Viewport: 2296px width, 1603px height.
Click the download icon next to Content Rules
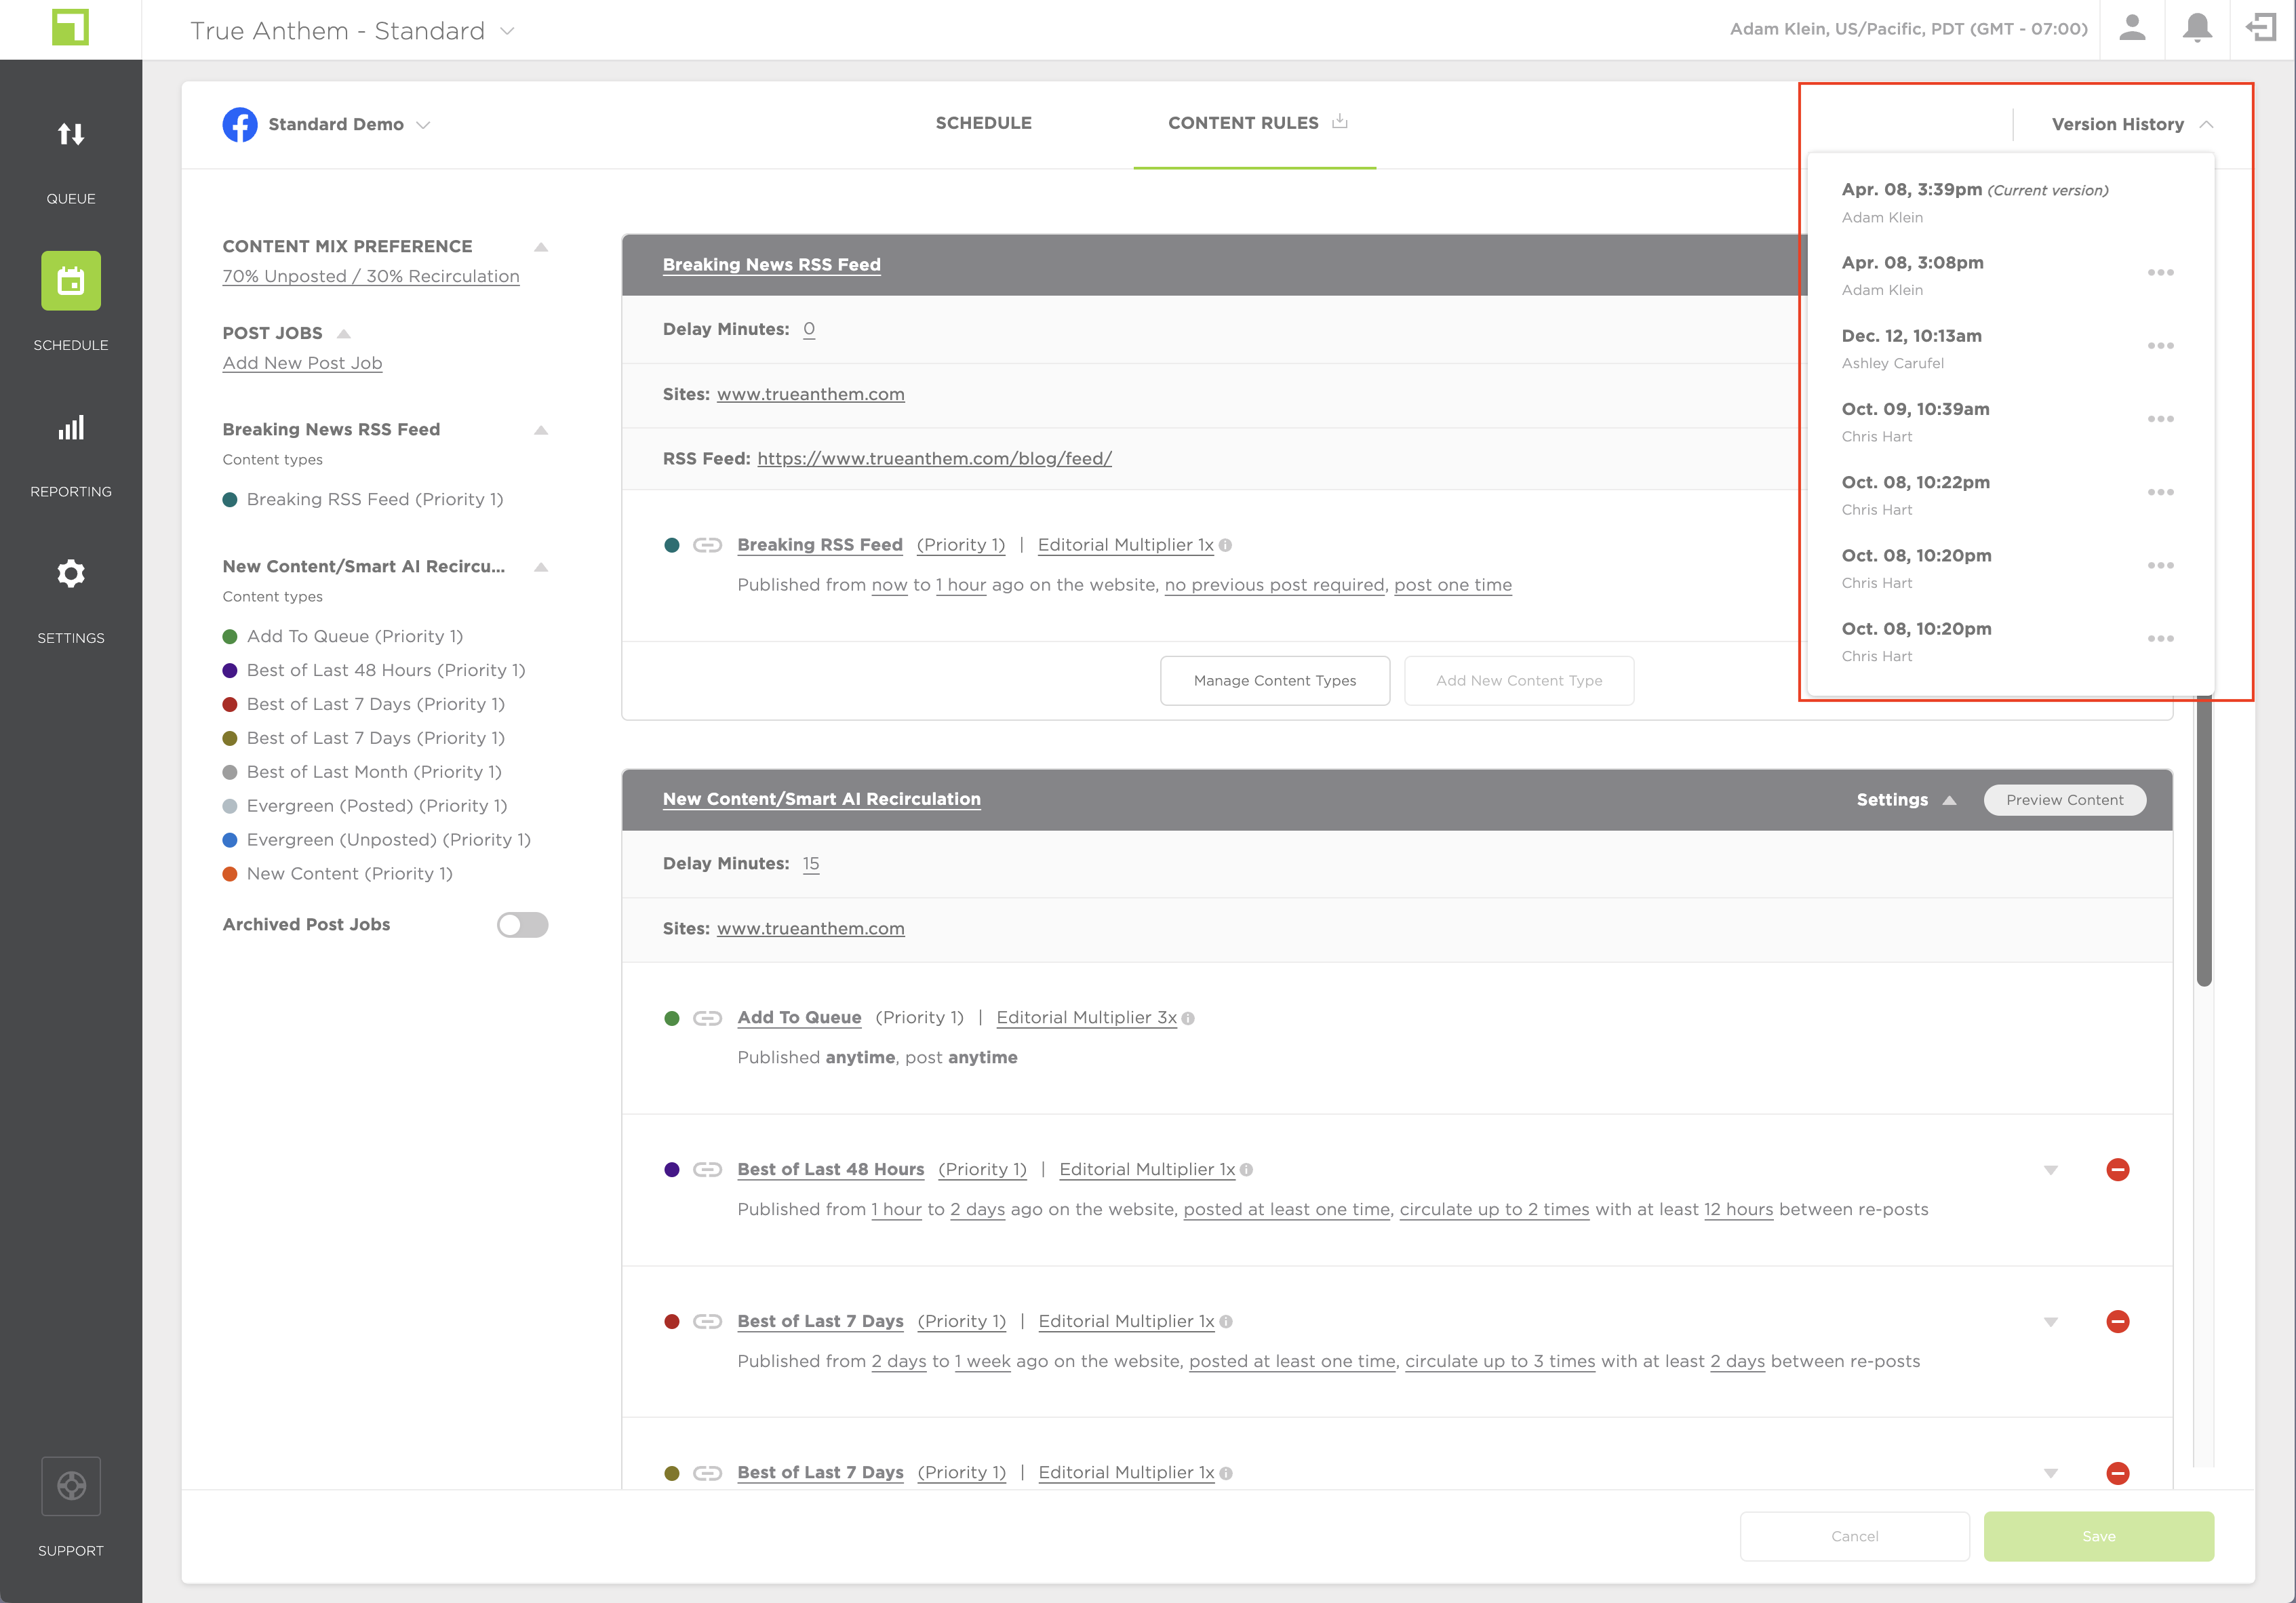tap(1340, 121)
